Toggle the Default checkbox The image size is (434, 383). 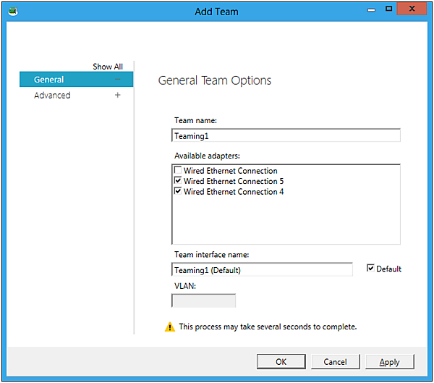(x=371, y=269)
